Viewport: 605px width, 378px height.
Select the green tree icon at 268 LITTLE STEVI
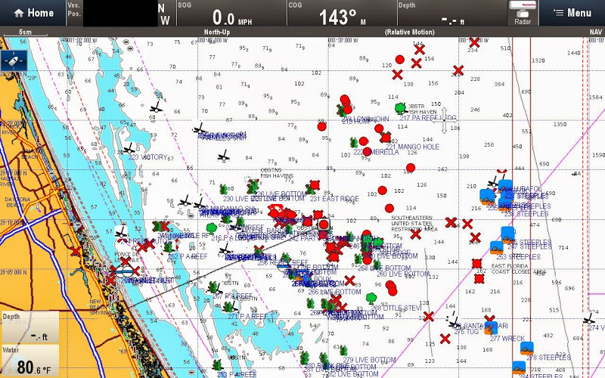(371, 298)
